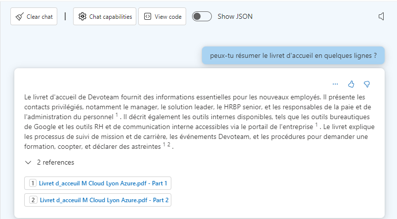Viewport: 397px width, 219px height.
Task: Click the code brackets icon on View code
Action: [x=147, y=16]
